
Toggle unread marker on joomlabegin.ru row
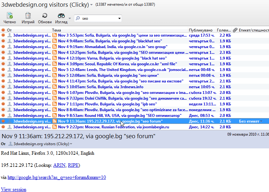tap(3, 127)
